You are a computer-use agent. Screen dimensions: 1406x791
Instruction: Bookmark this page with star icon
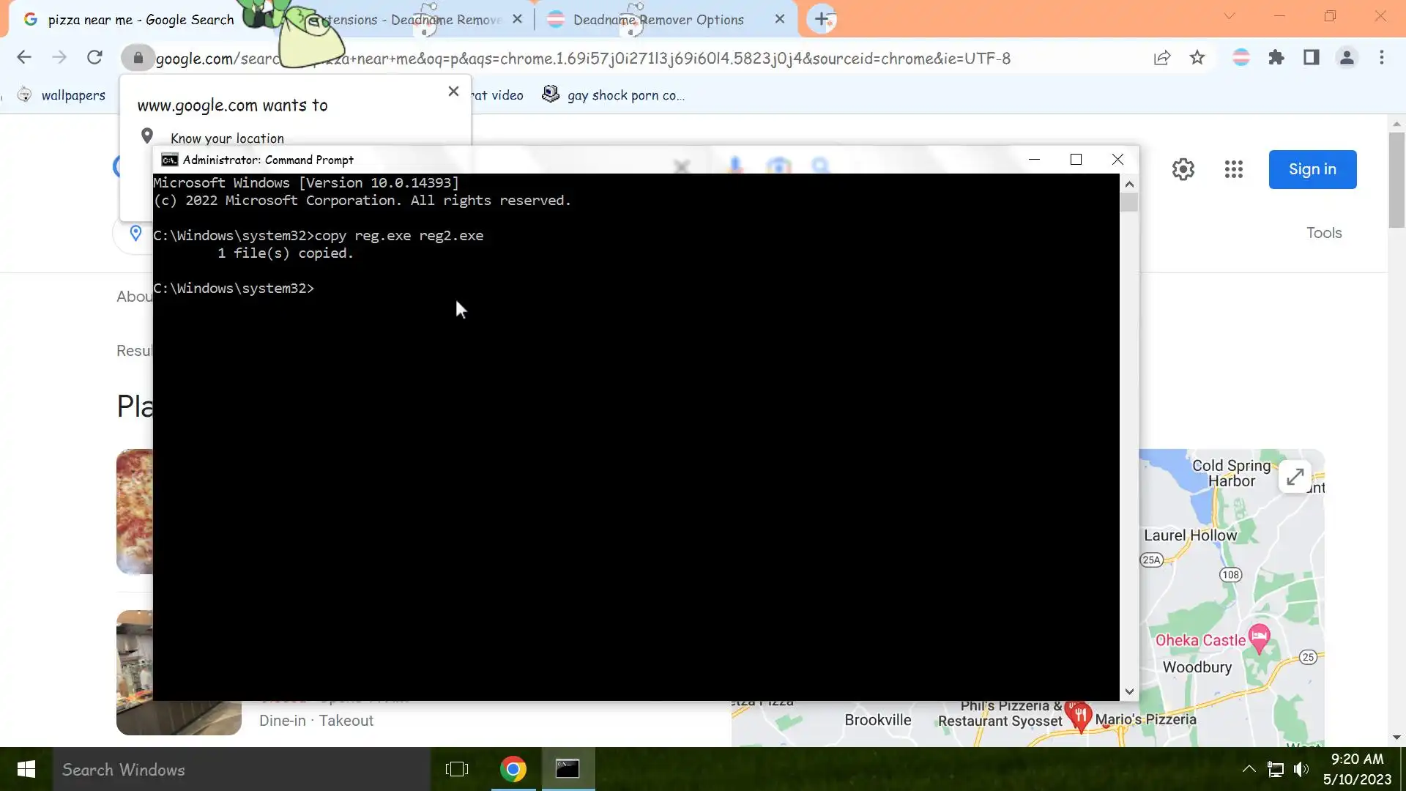tap(1197, 57)
